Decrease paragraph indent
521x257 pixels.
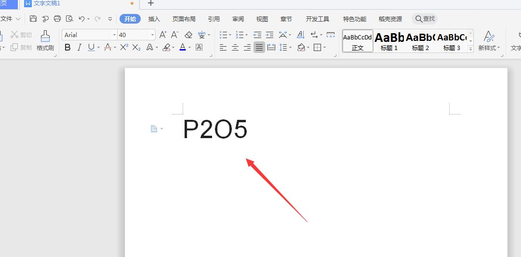point(257,35)
